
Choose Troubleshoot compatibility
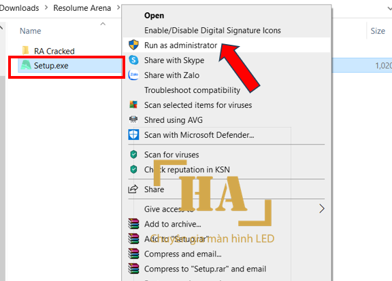coord(192,90)
